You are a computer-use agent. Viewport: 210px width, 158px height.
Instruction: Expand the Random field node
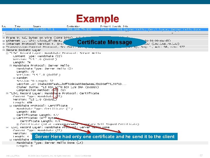pyautogui.click(x=14, y=78)
